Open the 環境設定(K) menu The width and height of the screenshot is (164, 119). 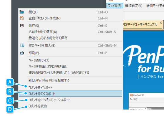pos(134,6)
